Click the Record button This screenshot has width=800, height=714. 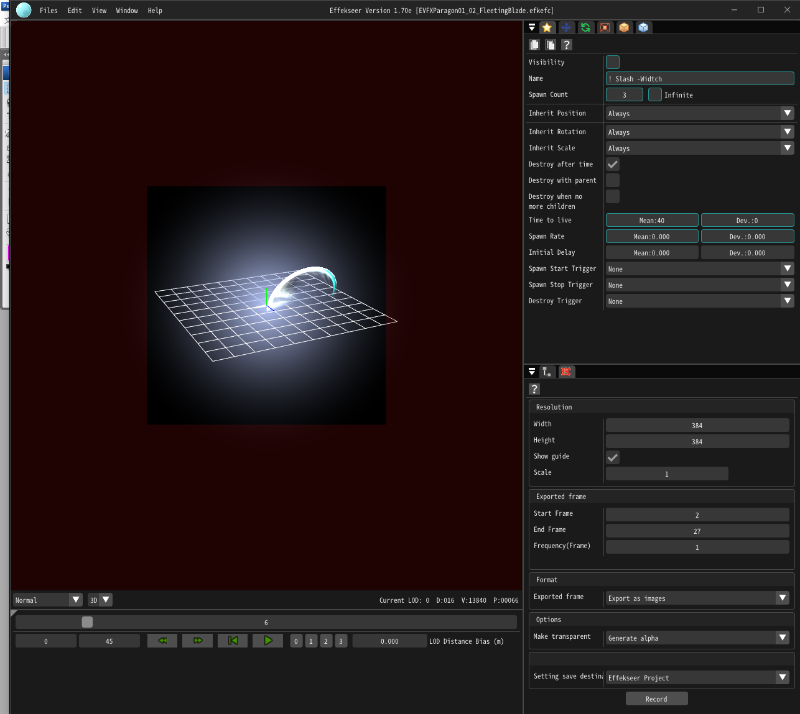(x=656, y=698)
